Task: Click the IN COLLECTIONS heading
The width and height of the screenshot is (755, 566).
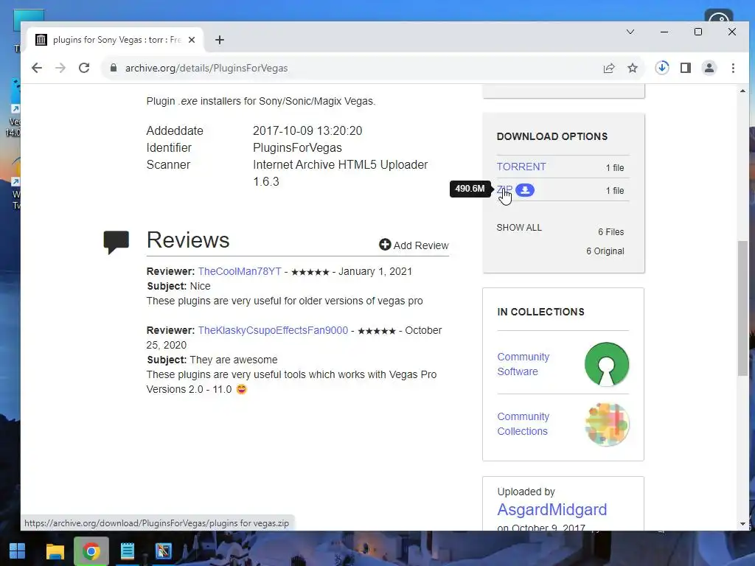Action: point(540,312)
